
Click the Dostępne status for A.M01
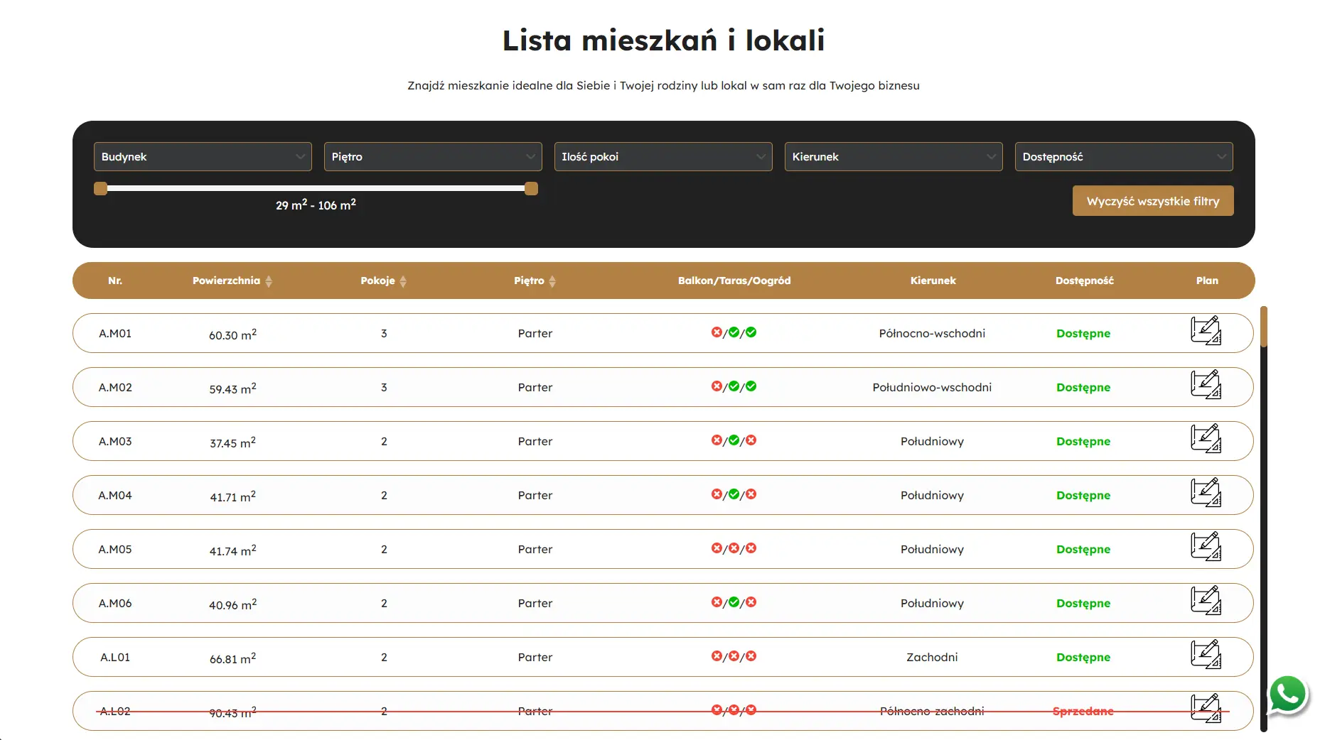1083,334
